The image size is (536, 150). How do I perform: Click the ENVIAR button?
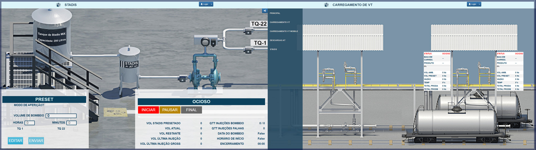pyautogui.click(x=36, y=141)
